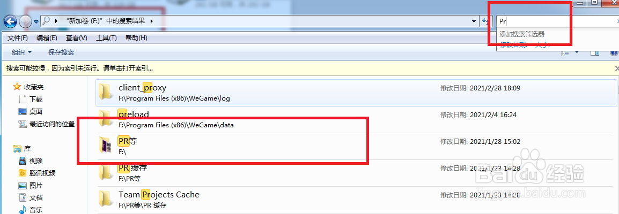Click the 2021/2/28 18:09 modified date
Image resolution: width=619 pixels, height=214 pixels.
tap(495, 88)
